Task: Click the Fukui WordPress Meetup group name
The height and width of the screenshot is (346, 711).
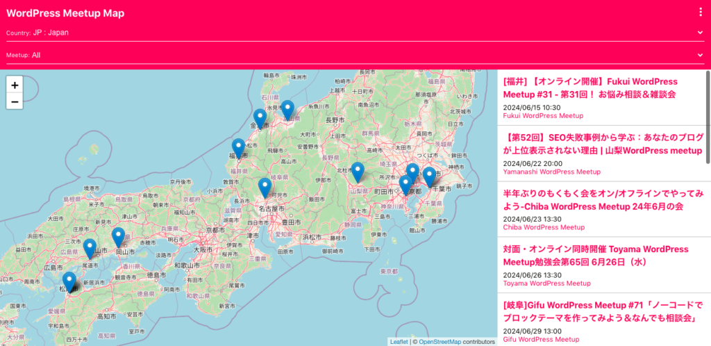Action: click(x=543, y=115)
